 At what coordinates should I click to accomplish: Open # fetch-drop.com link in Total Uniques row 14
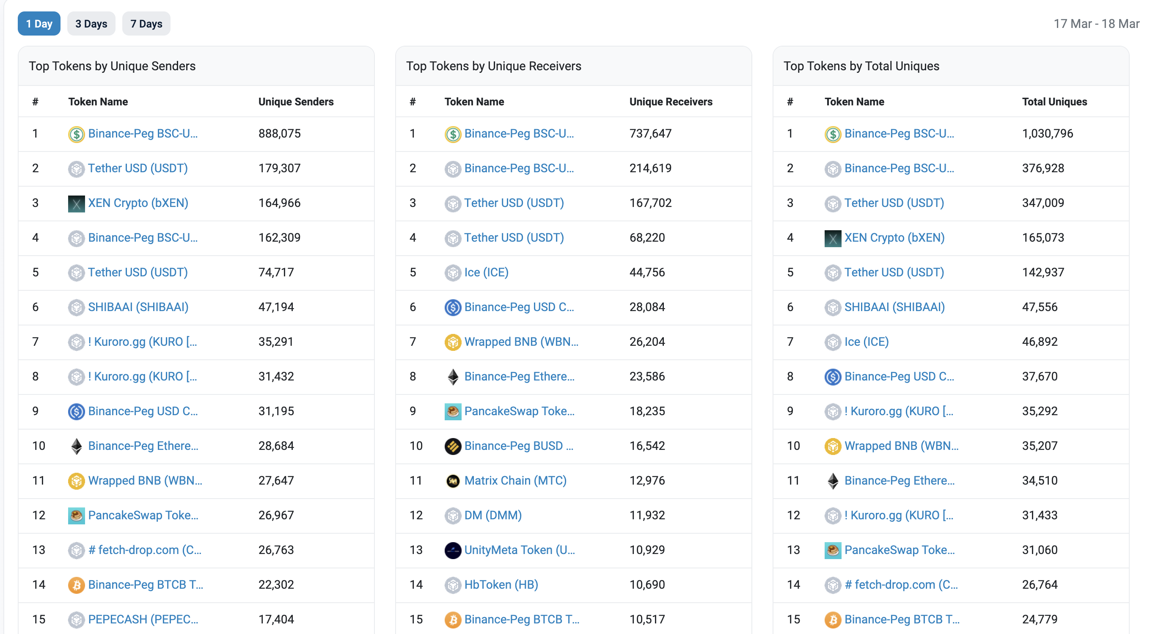901,584
